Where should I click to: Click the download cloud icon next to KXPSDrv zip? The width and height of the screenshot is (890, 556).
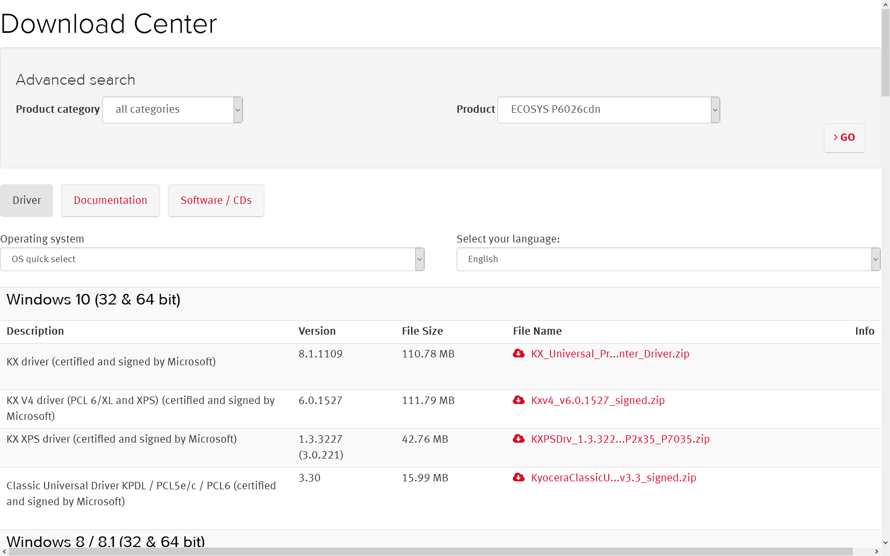point(519,438)
